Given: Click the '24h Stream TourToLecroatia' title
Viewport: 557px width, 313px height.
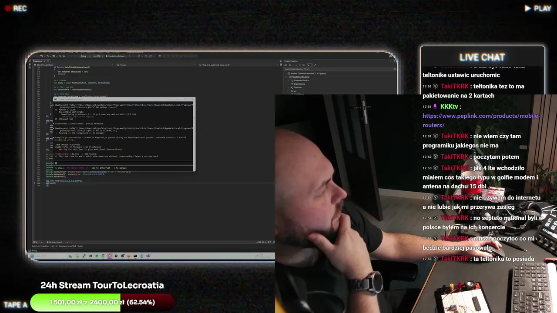Looking at the screenshot, I should point(102,285).
